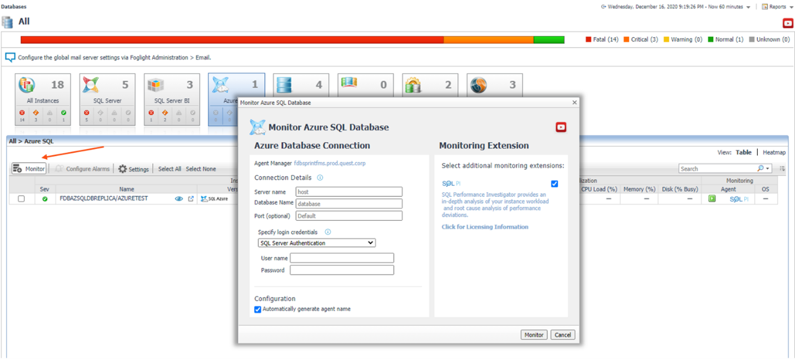Focus the User name field
This screenshot has width=795, height=359.
point(342,258)
